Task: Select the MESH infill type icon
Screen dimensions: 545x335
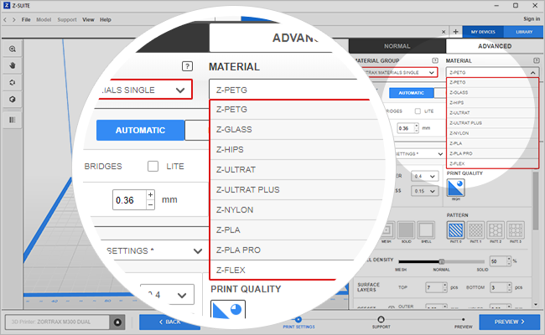Action: 387,229
